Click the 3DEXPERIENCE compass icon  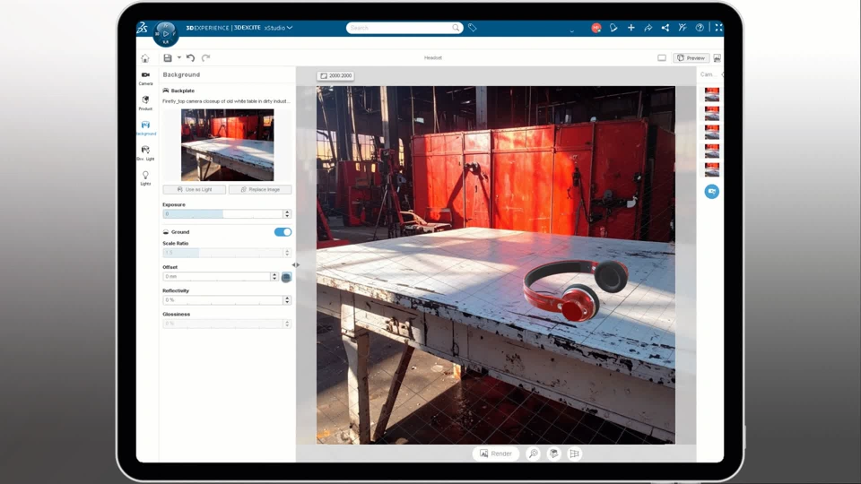[166, 34]
